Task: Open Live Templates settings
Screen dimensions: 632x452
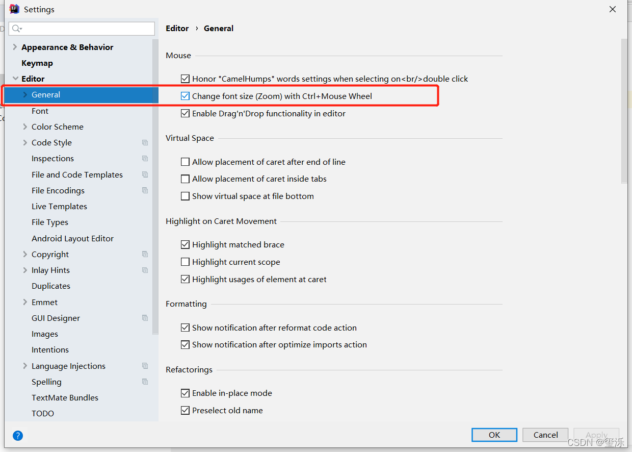Action: point(59,206)
